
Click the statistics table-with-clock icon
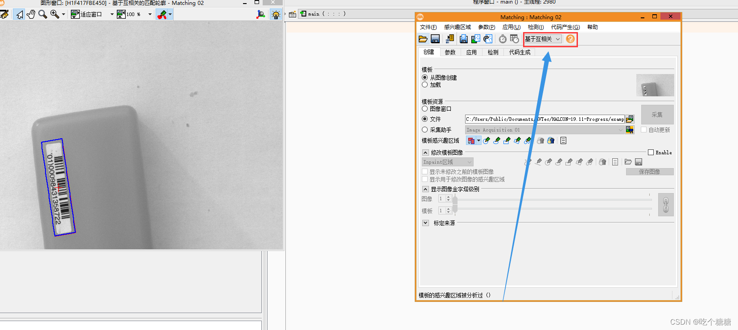click(x=515, y=39)
